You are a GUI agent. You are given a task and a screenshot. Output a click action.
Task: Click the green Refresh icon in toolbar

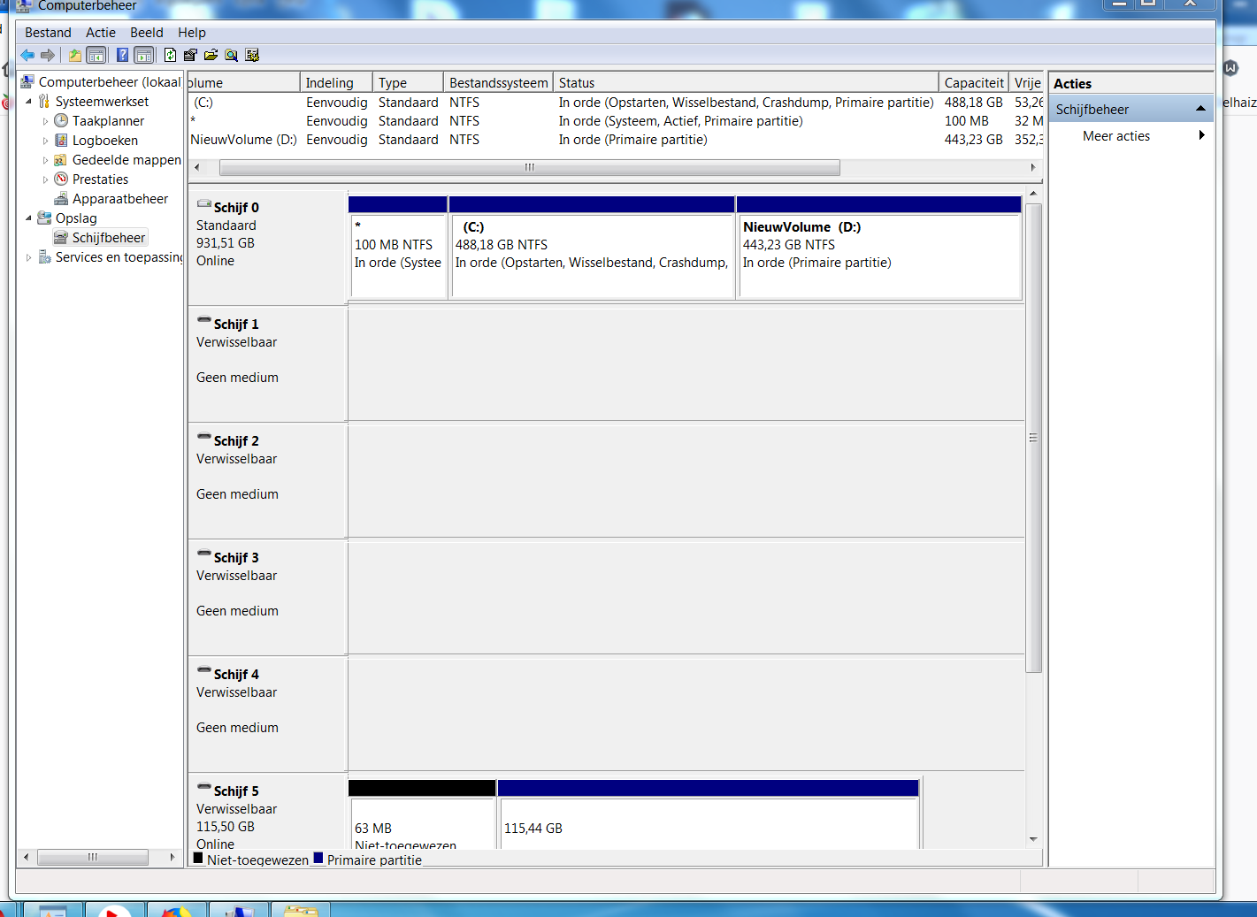(171, 55)
